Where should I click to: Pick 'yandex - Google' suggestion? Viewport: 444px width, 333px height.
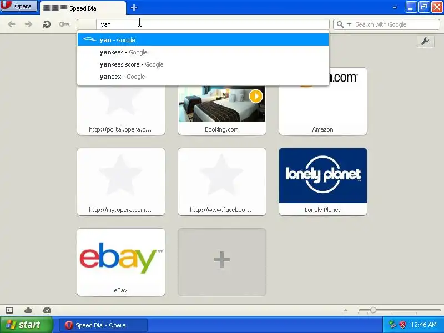point(203,77)
